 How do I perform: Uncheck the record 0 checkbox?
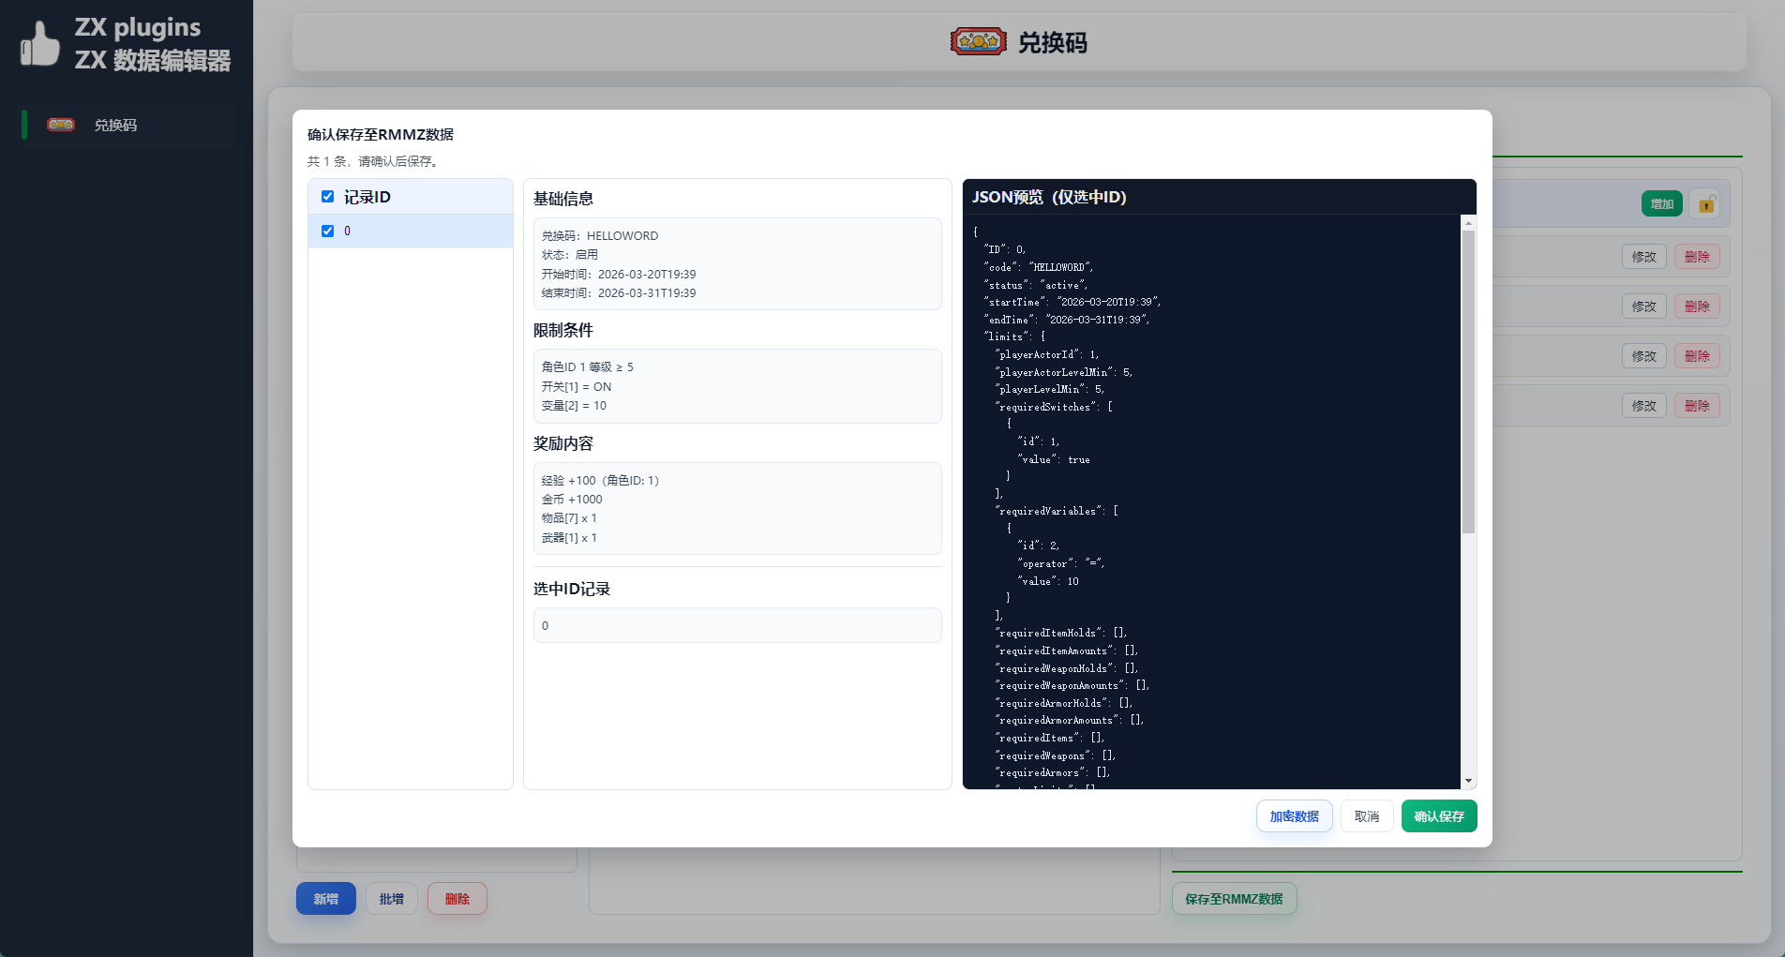(327, 231)
